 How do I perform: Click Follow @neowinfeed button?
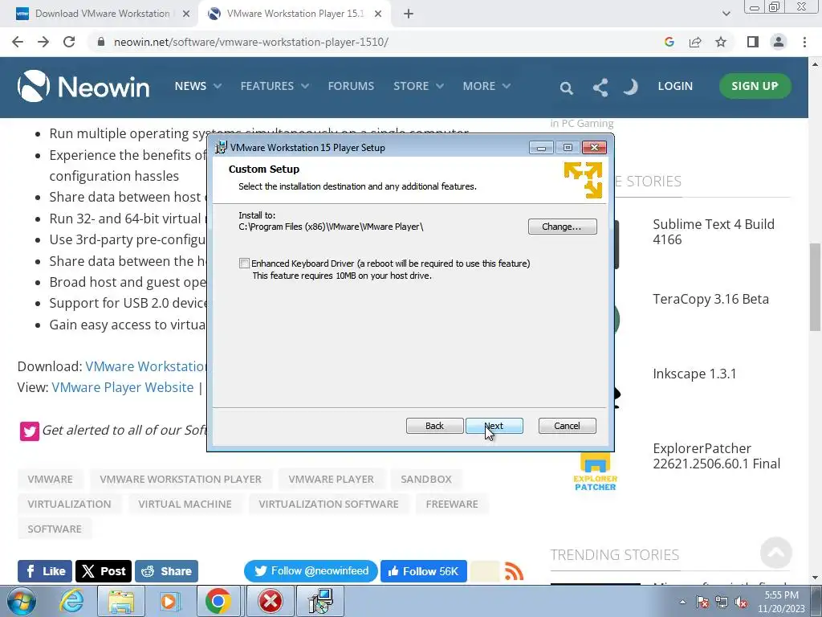pyautogui.click(x=311, y=571)
